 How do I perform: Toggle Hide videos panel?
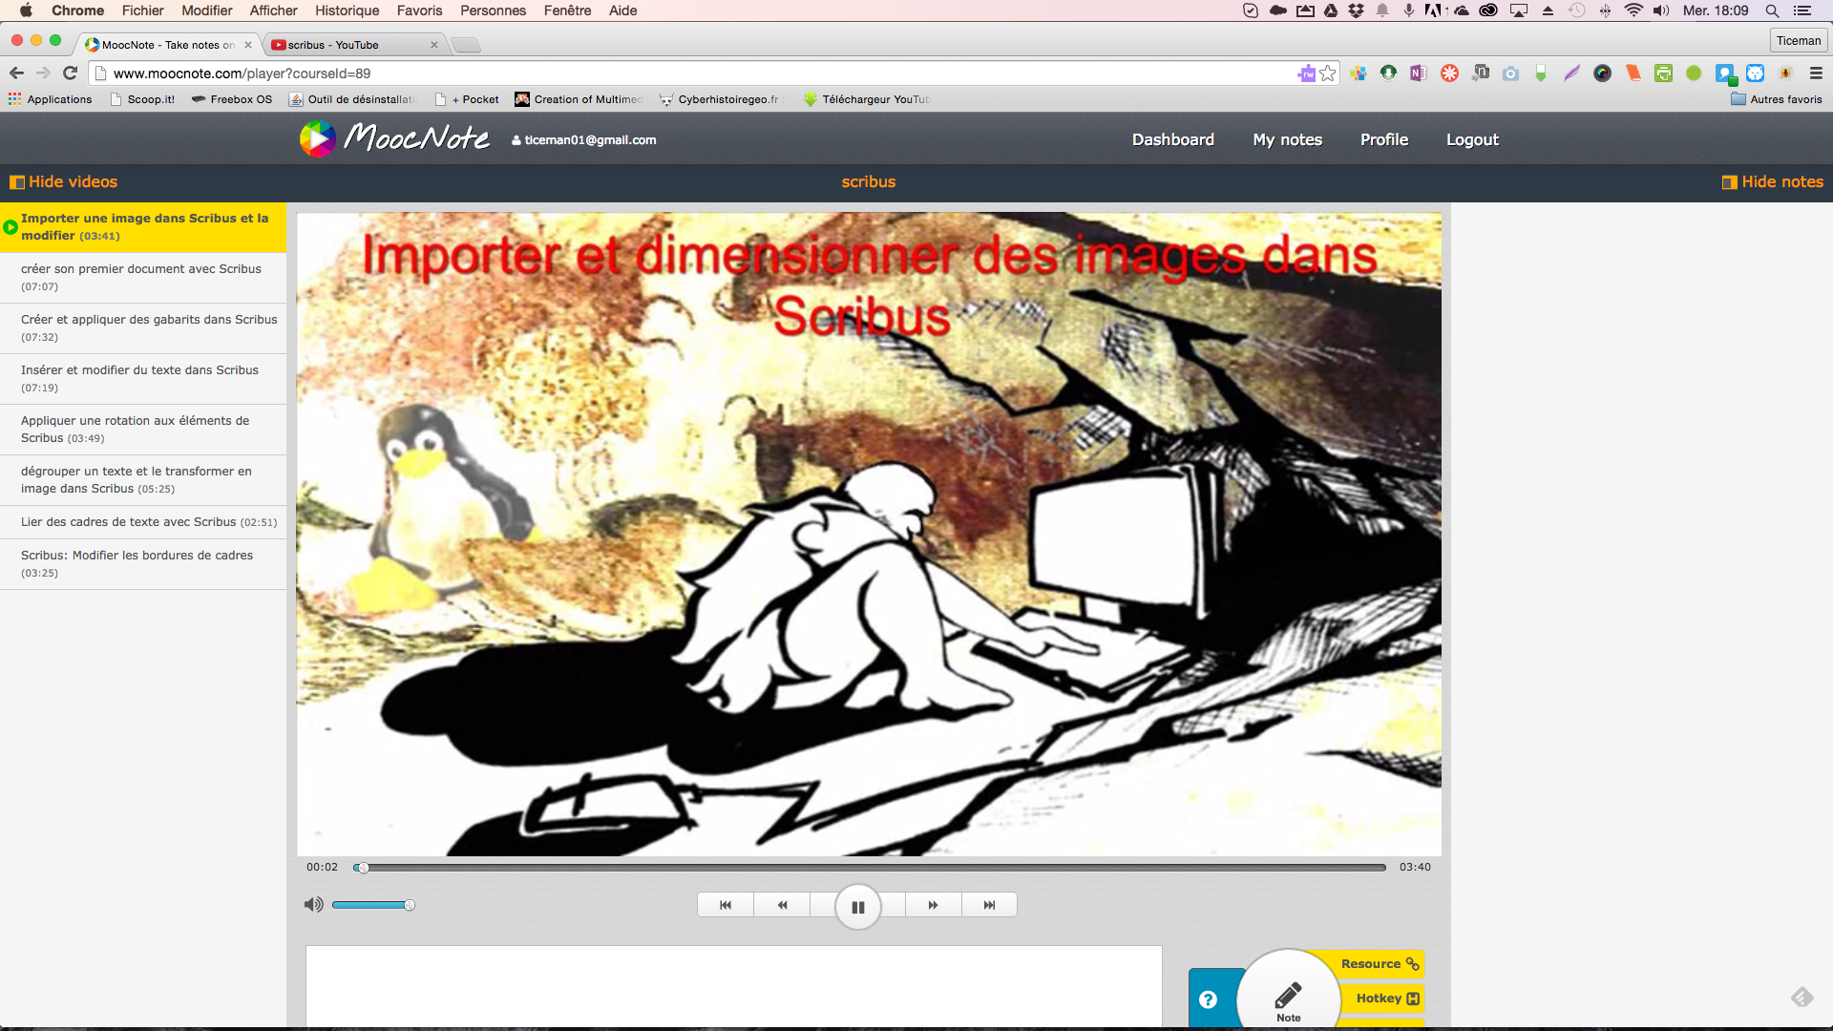(x=63, y=181)
